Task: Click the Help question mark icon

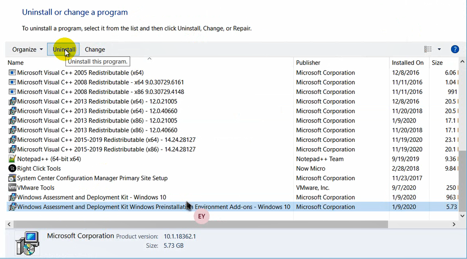Action: (x=455, y=49)
